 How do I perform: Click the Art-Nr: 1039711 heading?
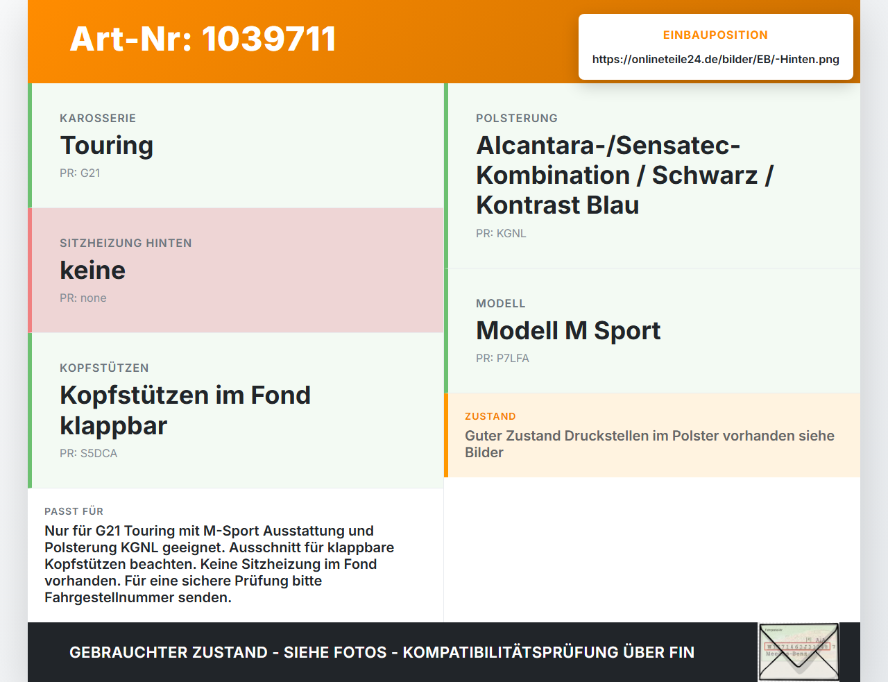[x=203, y=39]
